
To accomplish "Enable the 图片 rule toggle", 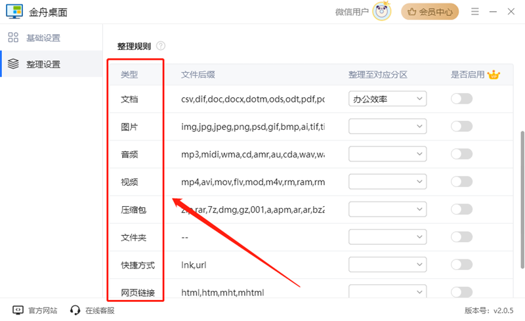I will [462, 126].
